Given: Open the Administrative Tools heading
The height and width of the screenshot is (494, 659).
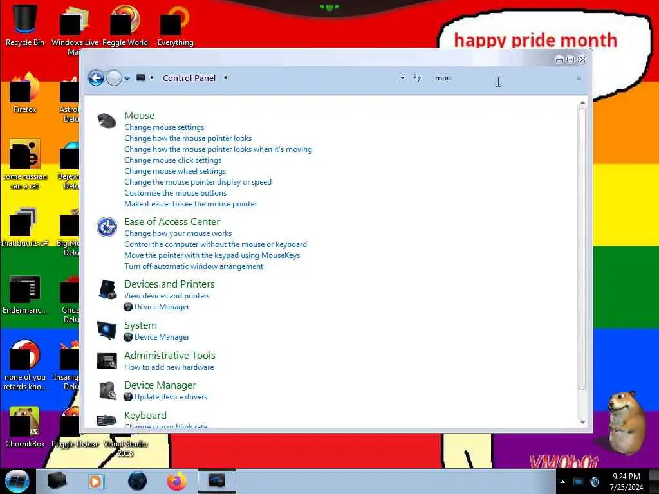Looking at the screenshot, I should coord(170,355).
